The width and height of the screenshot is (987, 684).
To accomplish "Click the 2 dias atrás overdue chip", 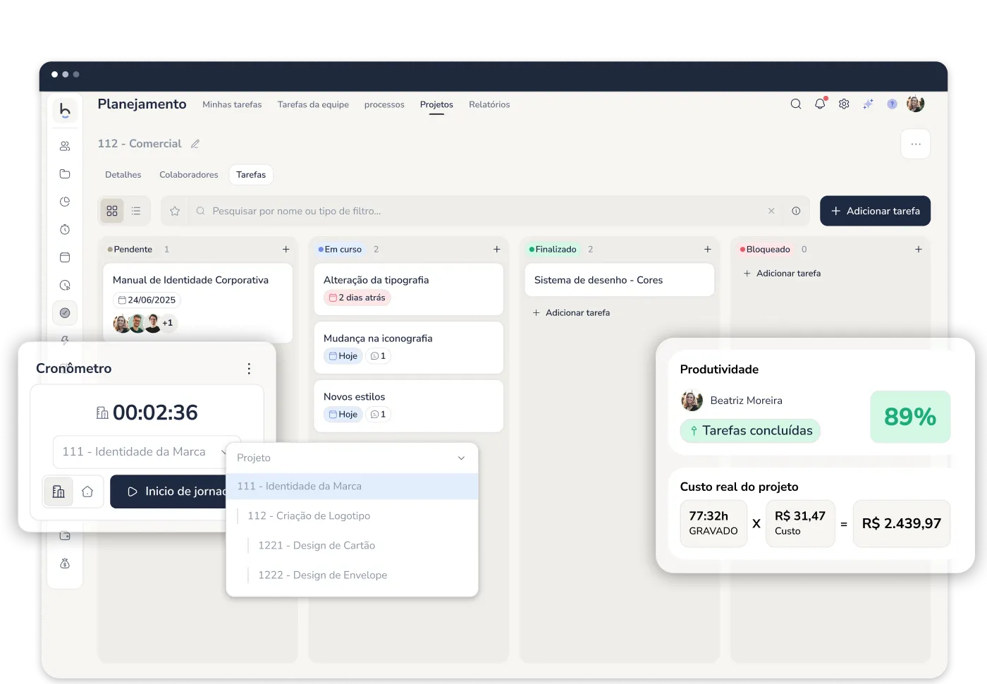I will [x=357, y=298].
